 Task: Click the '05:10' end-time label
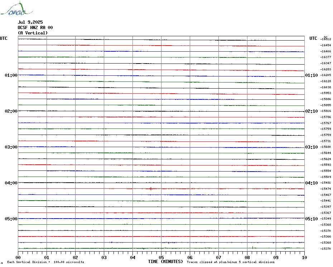click(312, 219)
